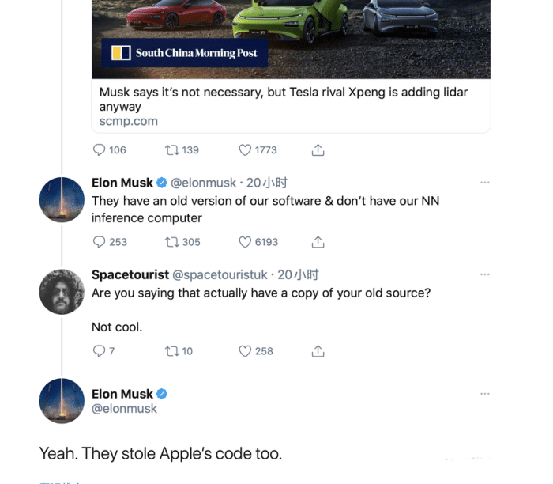Open more options on Spacetourist's tweet

[485, 274]
